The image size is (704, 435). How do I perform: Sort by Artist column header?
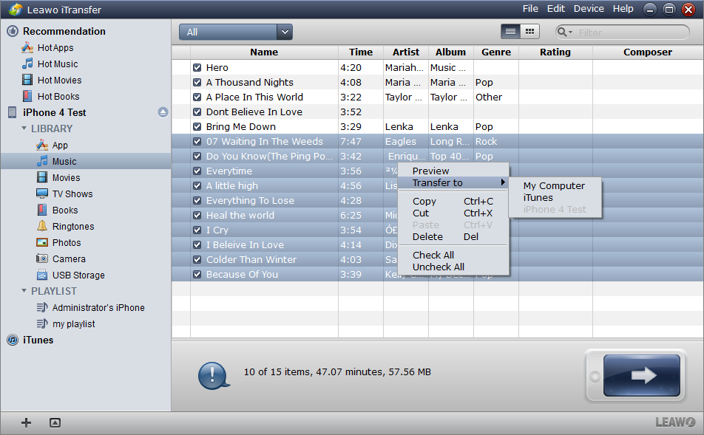point(406,52)
